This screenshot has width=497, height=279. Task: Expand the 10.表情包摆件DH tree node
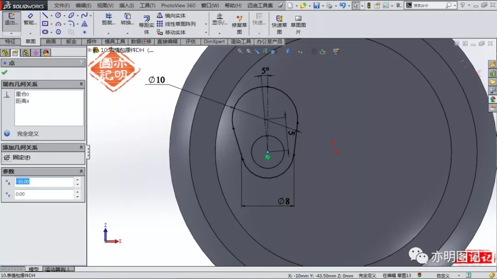89,50
